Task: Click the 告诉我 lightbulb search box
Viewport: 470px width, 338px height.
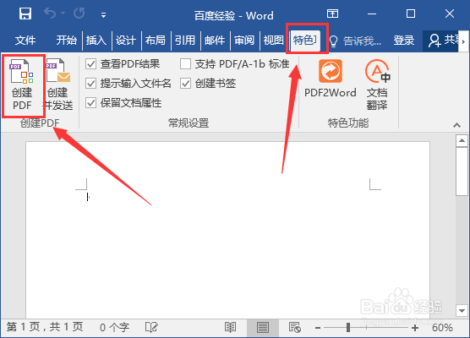Action: coord(355,41)
